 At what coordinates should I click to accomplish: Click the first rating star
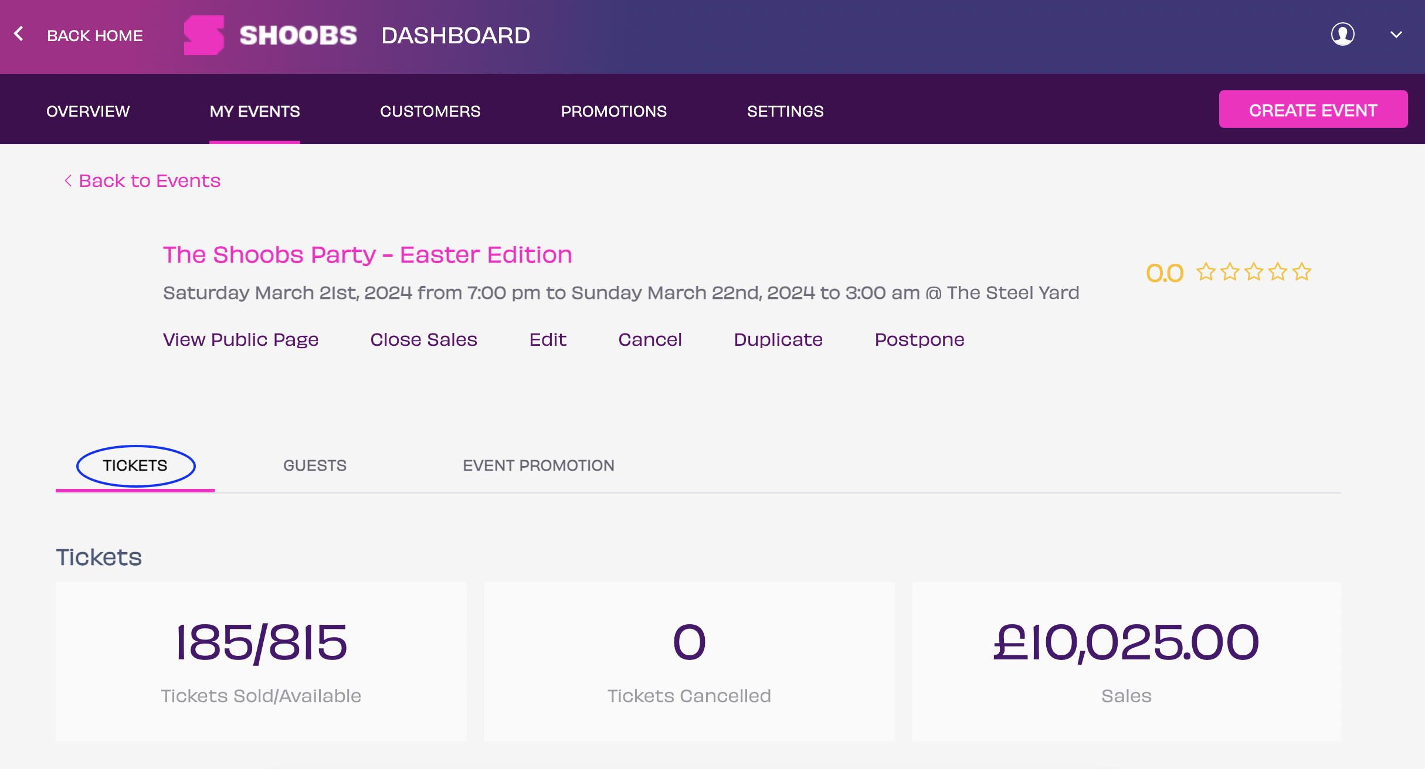tap(1206, 272)
